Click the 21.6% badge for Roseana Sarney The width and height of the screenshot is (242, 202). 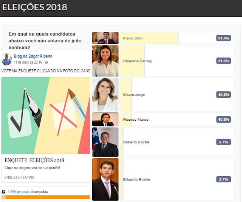(x=223, y=61)
